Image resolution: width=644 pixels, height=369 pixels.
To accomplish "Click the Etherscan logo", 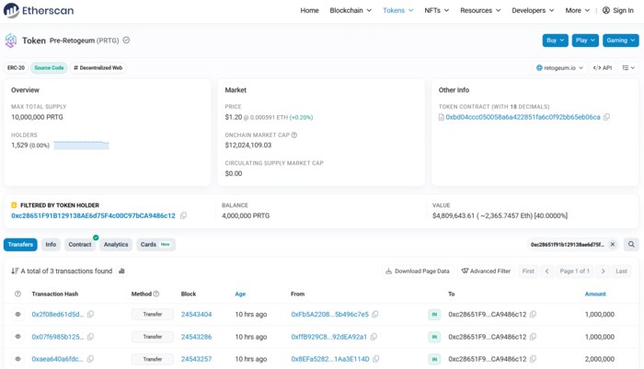I will coord(39,10).
